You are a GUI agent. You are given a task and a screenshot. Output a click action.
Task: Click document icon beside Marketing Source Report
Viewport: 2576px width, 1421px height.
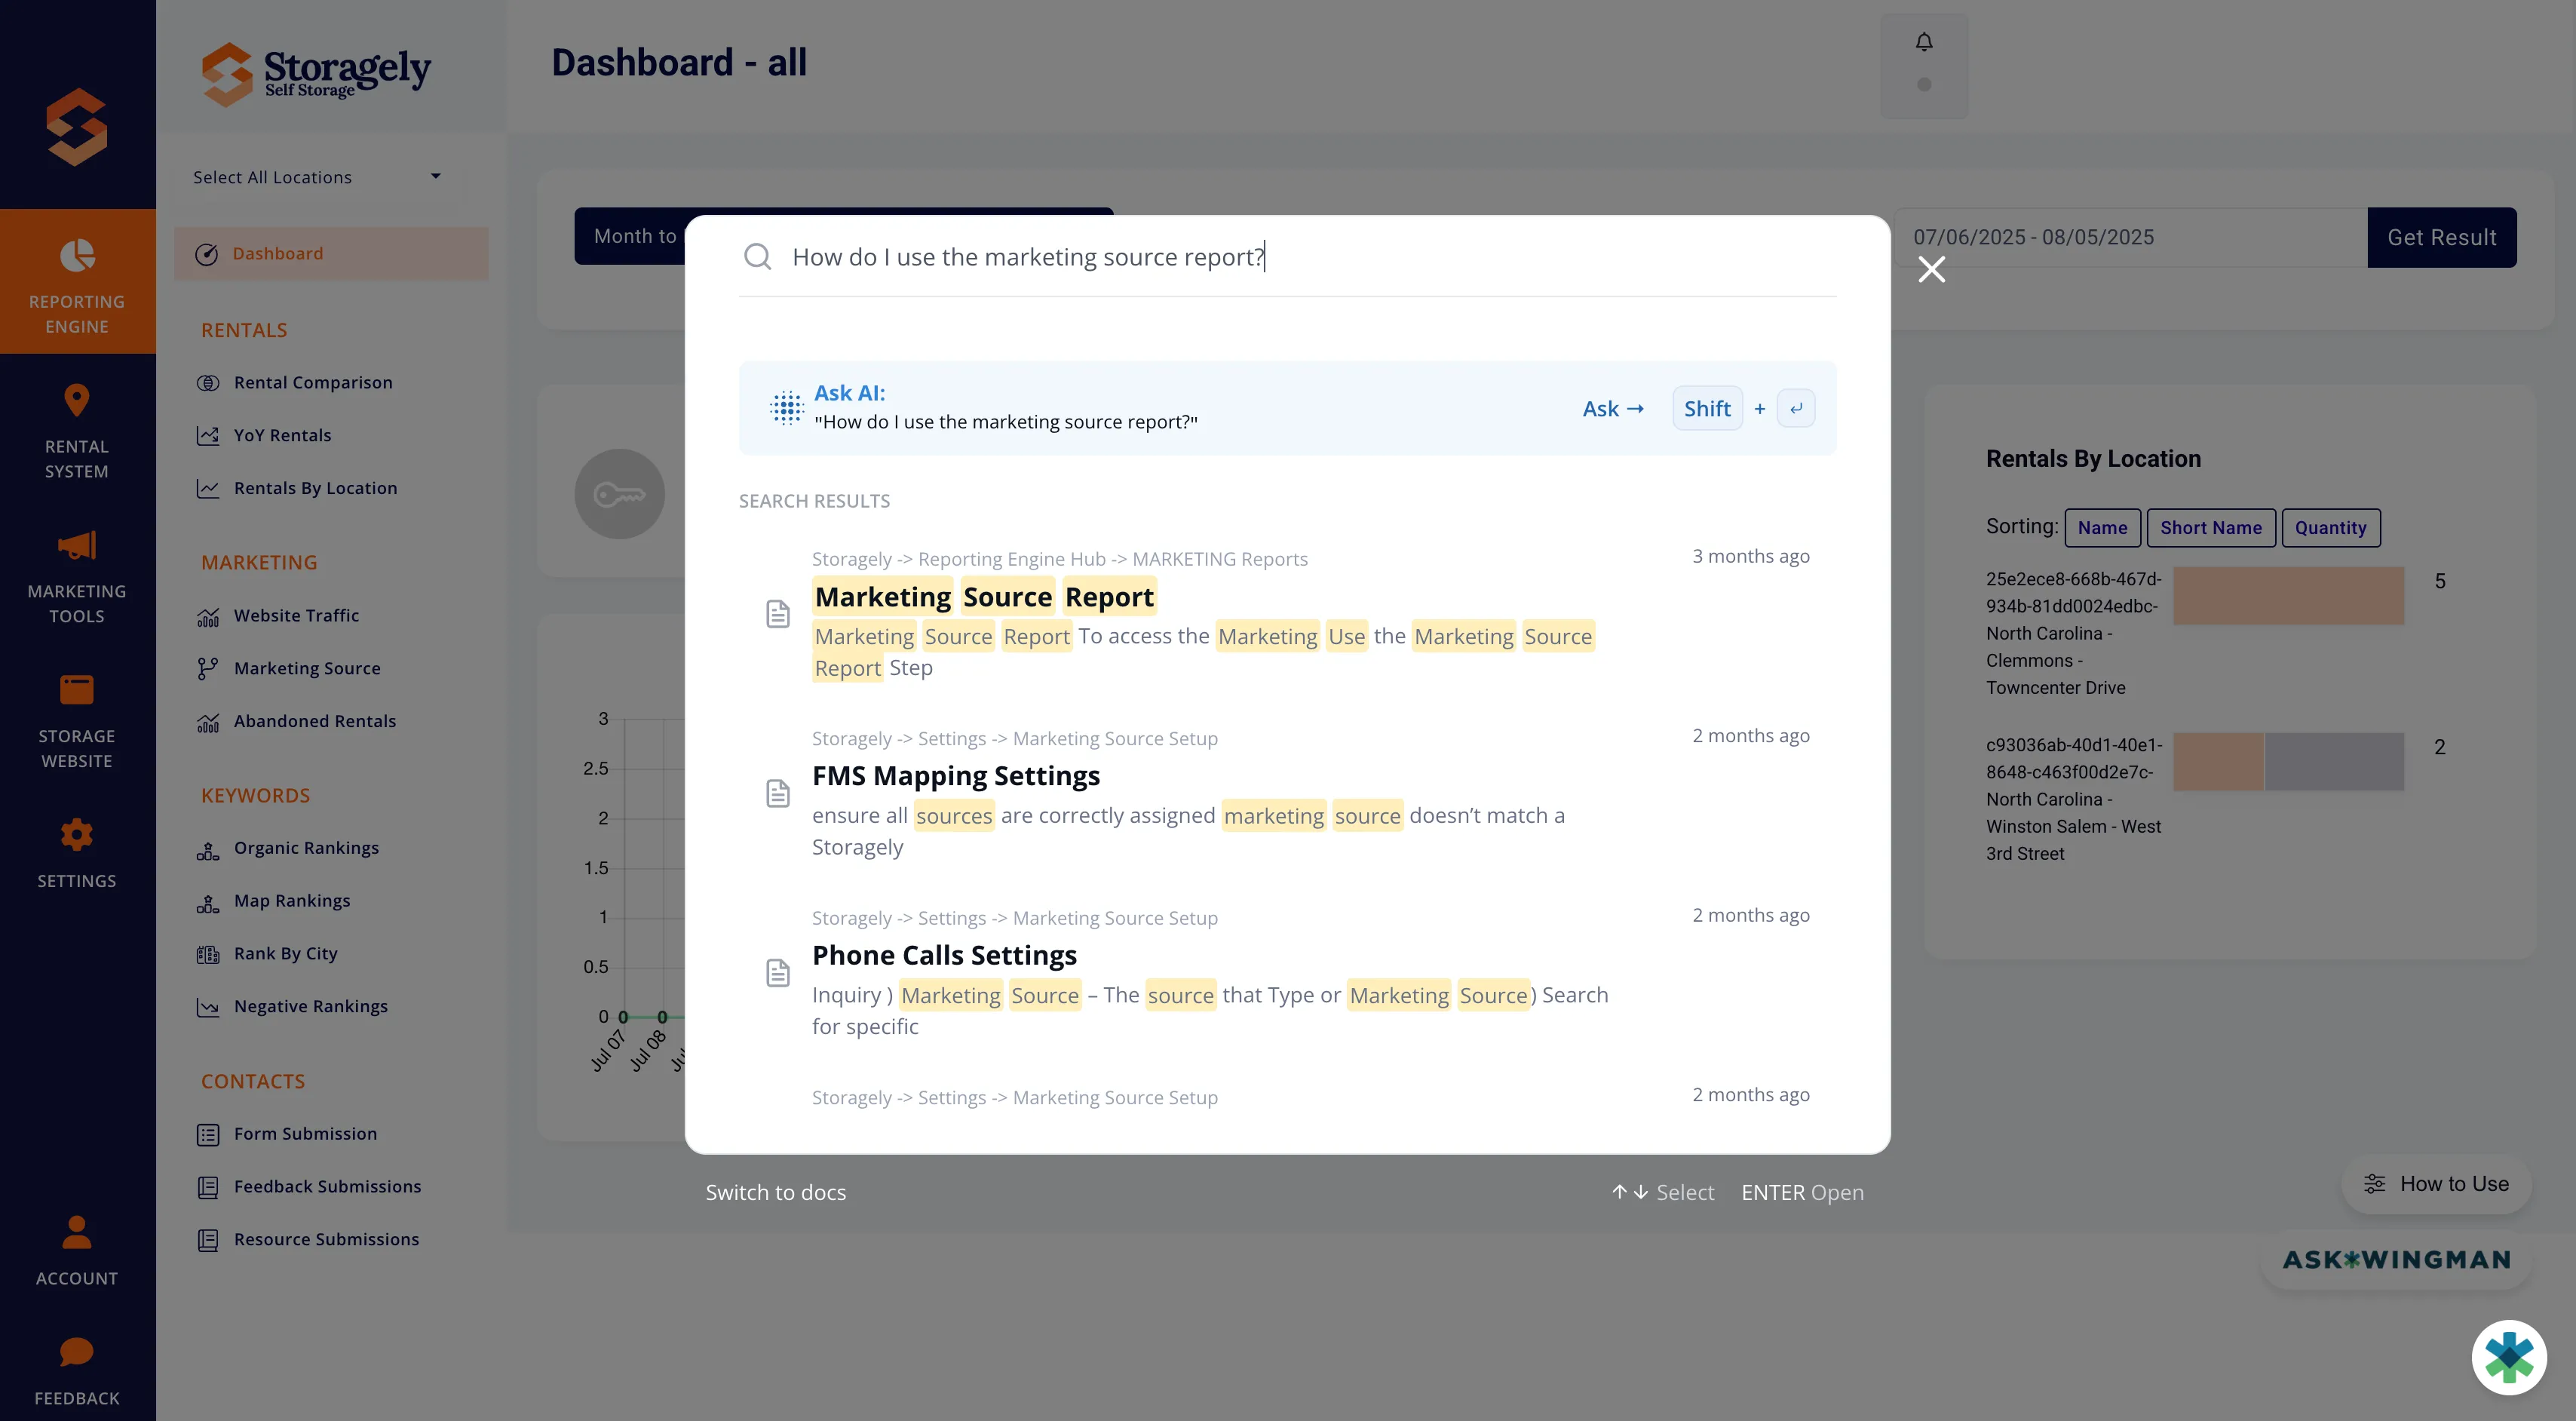tap(778, 613)
